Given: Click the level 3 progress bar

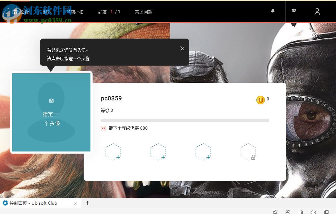Looking at the screenshot, I should click(185, 120).
